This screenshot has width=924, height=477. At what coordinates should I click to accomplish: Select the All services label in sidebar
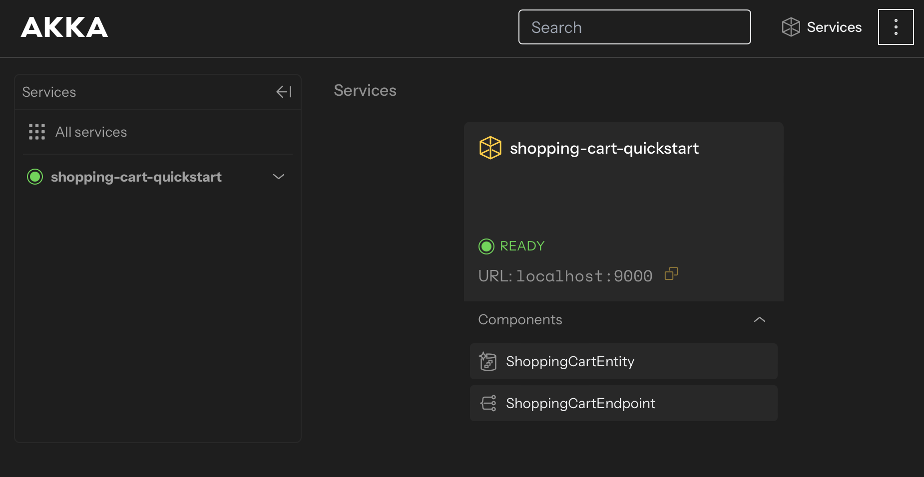[91, 132]
